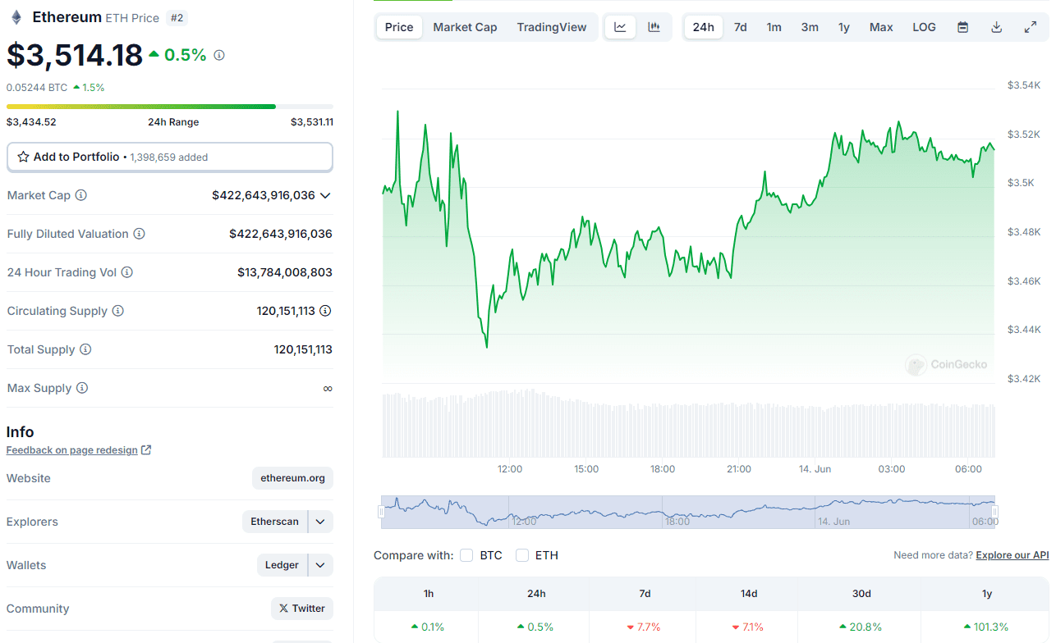The height and width of the screenshot is (643, 1056).
Task: Choose the 7d time range
Action: click(741, 27)
